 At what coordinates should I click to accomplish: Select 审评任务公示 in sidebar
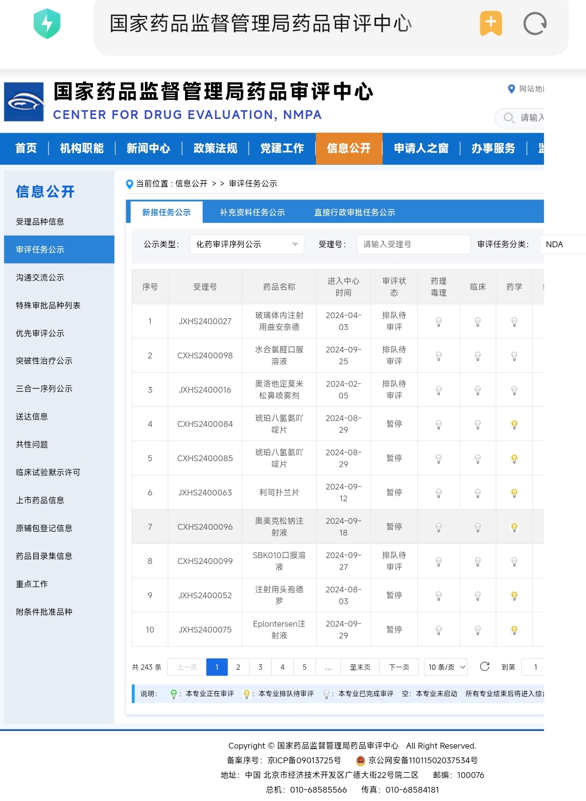59,250
